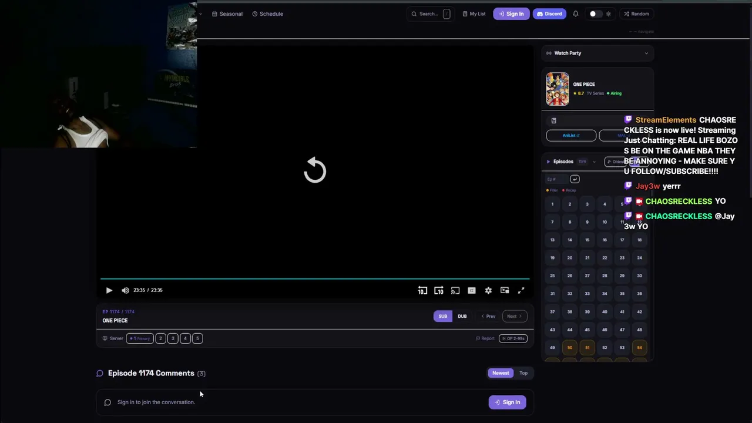Open My List from the header

pyautogui.click(x=474, y=14)
